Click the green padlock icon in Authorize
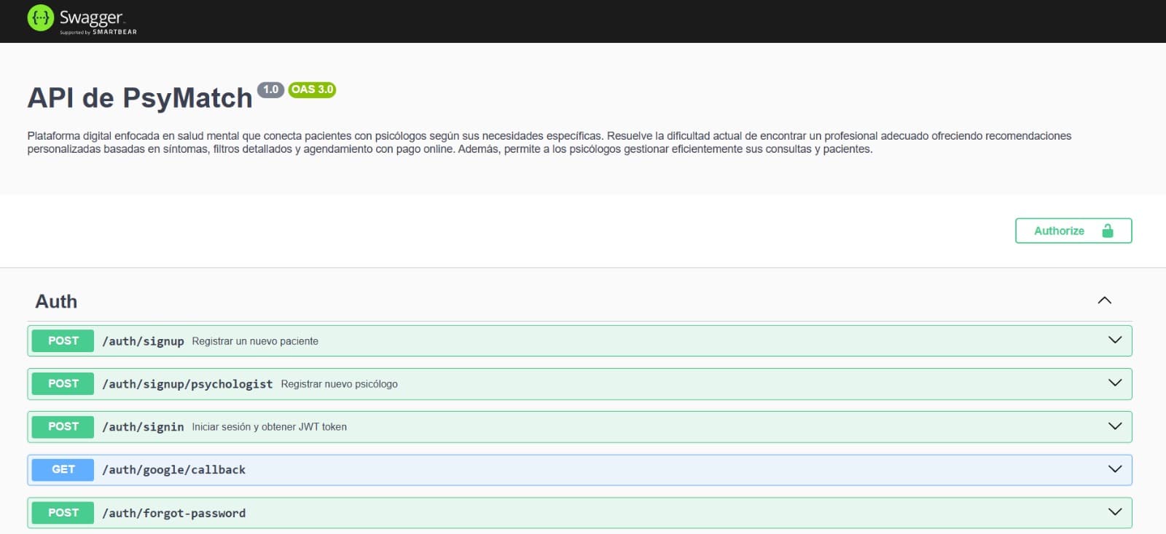This screenshot has height=534, width=1166. (1108, 231)
